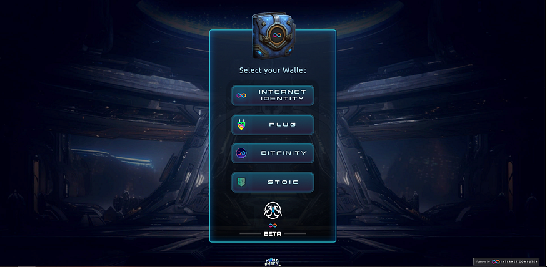
Task: Choose the Plug wallet option
Action: [x=273, y=125]
